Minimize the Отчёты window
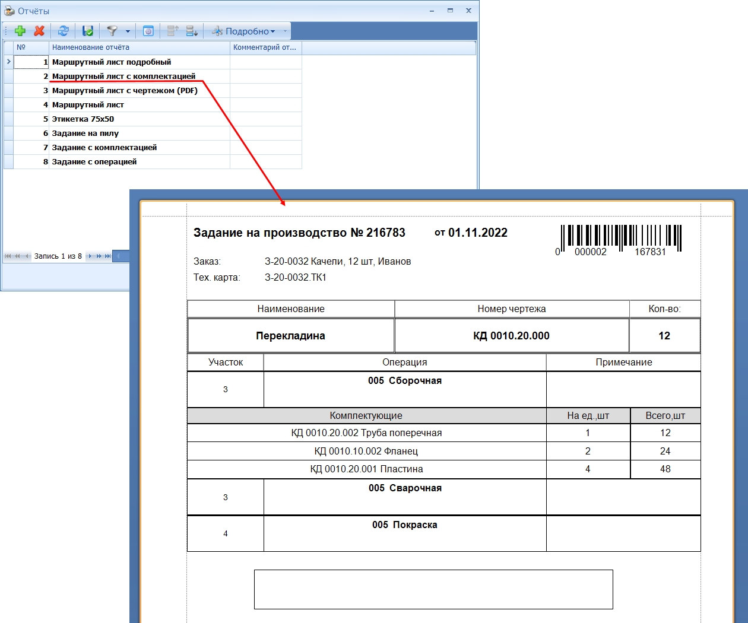The image size is (748, 623). pos(432,11)
